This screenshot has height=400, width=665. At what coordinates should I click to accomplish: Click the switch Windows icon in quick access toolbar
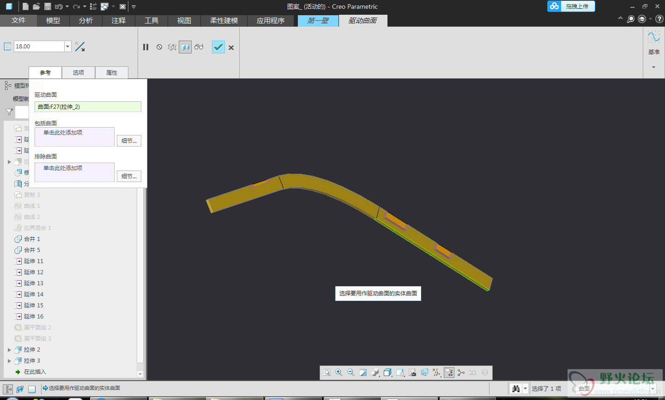[x=104, y=6]
